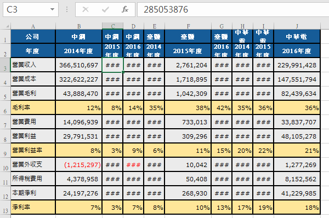
Task: Click the cell with value 366,510,697
Action: click(78, 65)
